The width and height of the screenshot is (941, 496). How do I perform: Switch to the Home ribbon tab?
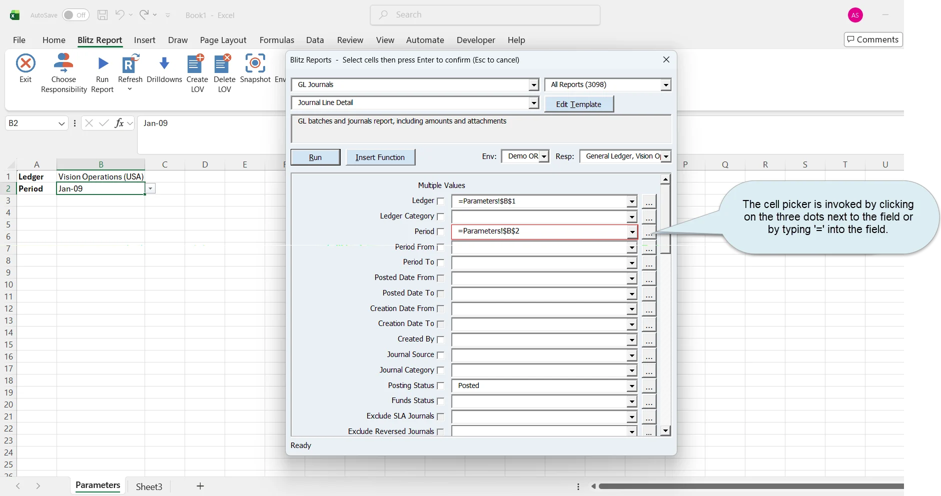click(x=54, y=40)
